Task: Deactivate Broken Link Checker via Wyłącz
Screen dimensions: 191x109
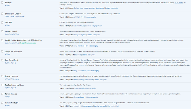Action: pyautogui.click(x=23, y=17)
